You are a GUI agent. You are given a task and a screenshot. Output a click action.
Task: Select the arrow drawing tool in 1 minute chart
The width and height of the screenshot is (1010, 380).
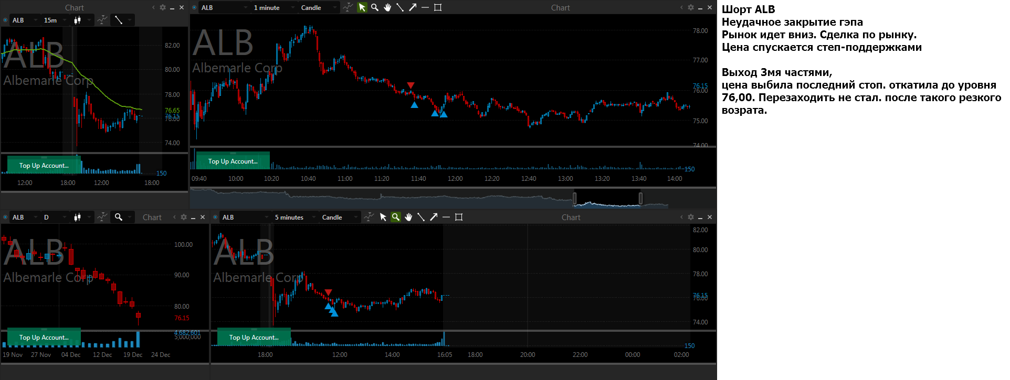click(413, 7)
